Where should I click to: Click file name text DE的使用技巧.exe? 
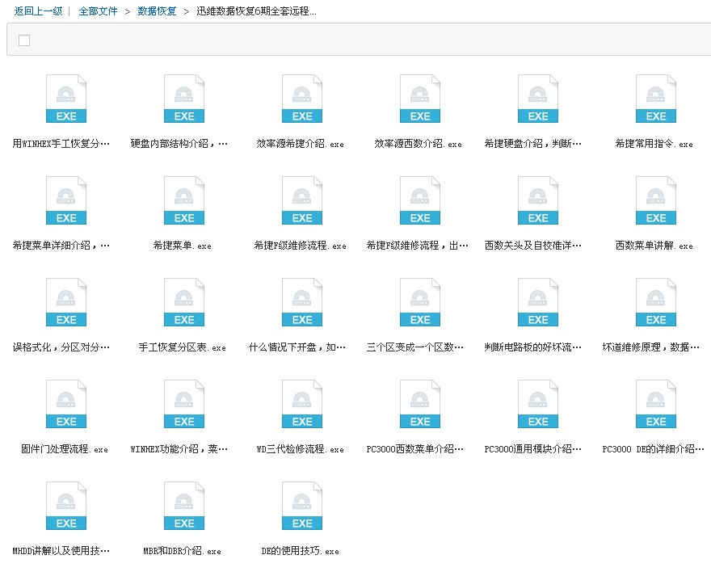tap(301, 551)
